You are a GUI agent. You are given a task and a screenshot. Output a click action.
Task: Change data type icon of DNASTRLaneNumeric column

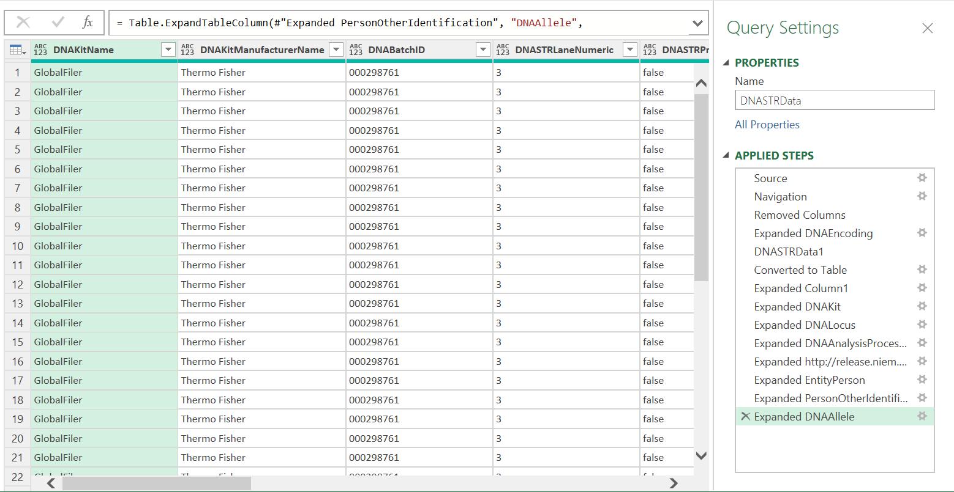pos(503,50)
